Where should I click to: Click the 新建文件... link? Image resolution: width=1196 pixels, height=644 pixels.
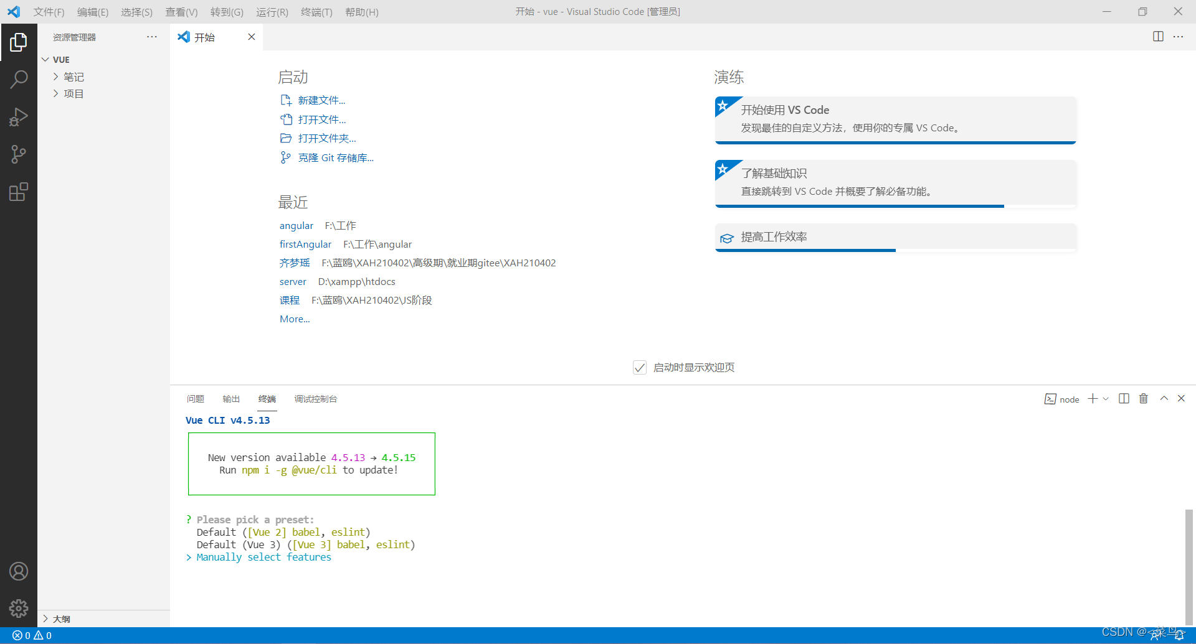[321, 100]
